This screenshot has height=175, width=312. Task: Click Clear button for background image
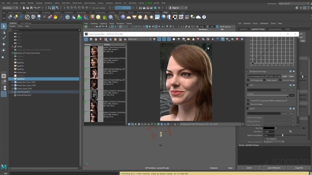(291, 76)
